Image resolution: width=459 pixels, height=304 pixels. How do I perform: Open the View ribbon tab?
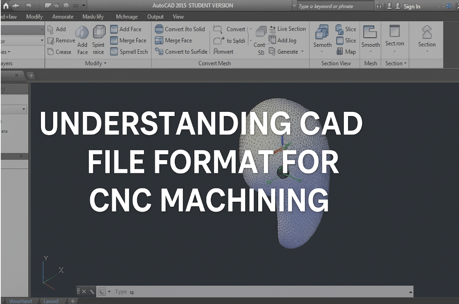(178, 16)
